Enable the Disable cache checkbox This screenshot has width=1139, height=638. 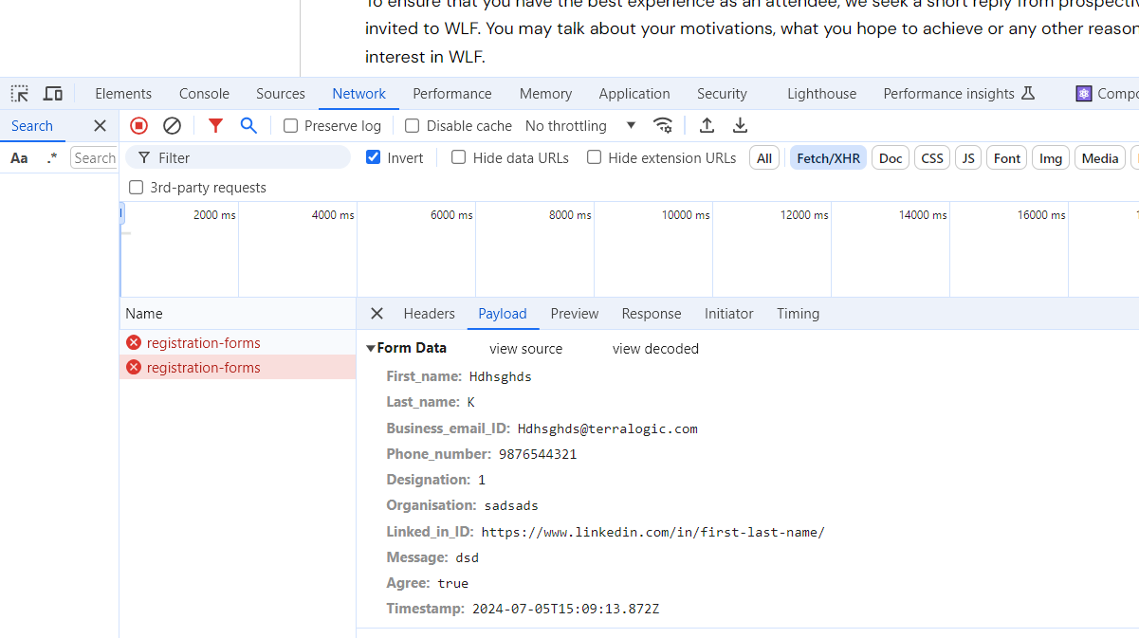tap(413, 126)
